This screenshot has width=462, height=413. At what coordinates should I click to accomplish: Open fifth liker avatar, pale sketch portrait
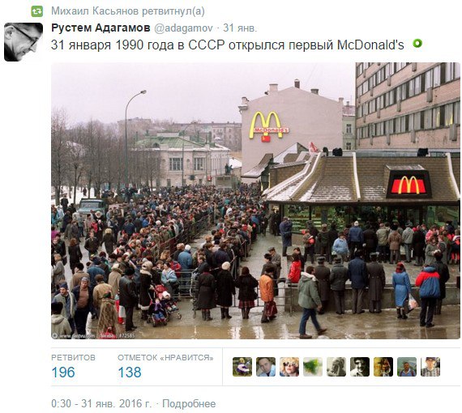pyautogui.click(x=336, y=367)
